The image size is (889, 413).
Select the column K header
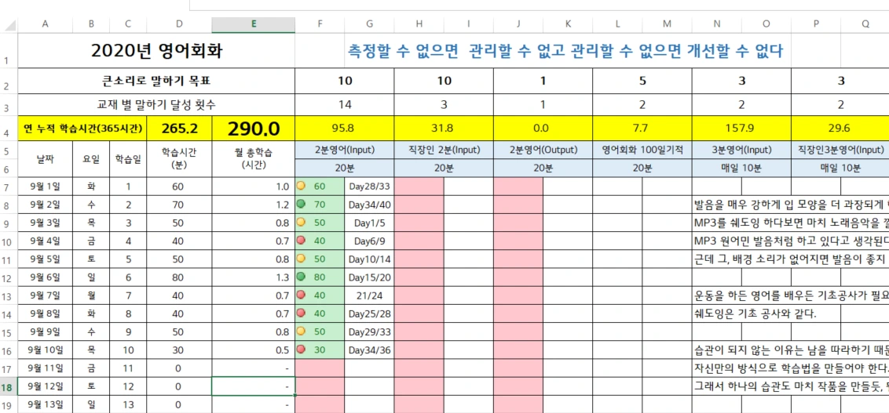click(568, 24)
